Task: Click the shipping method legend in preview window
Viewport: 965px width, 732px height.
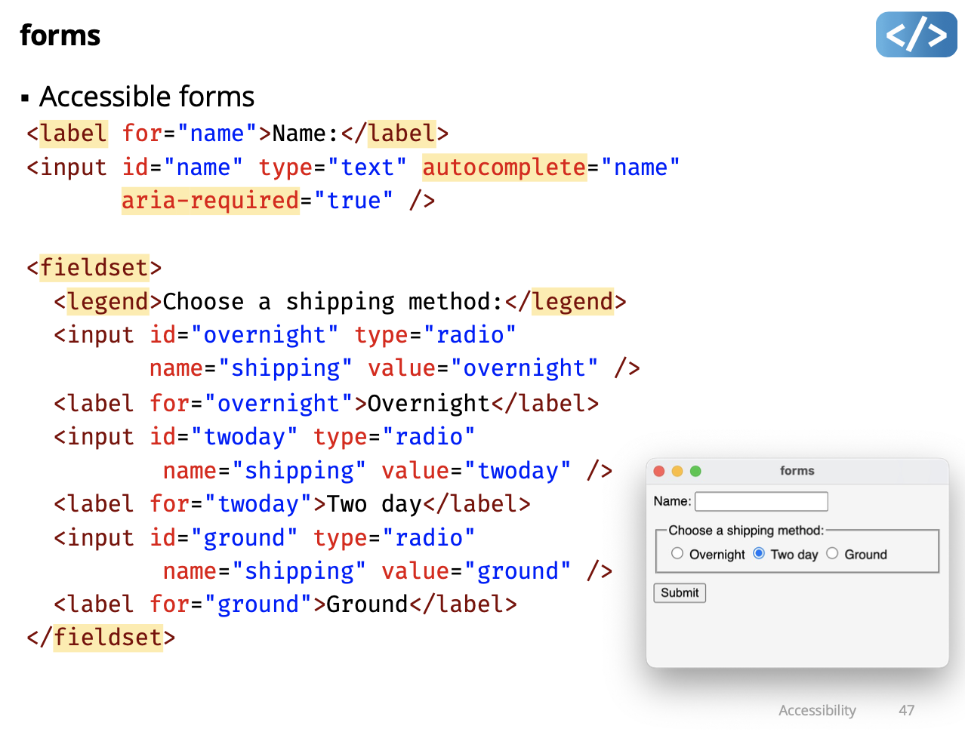Action: pyautogui.click(x=746, y=531)
